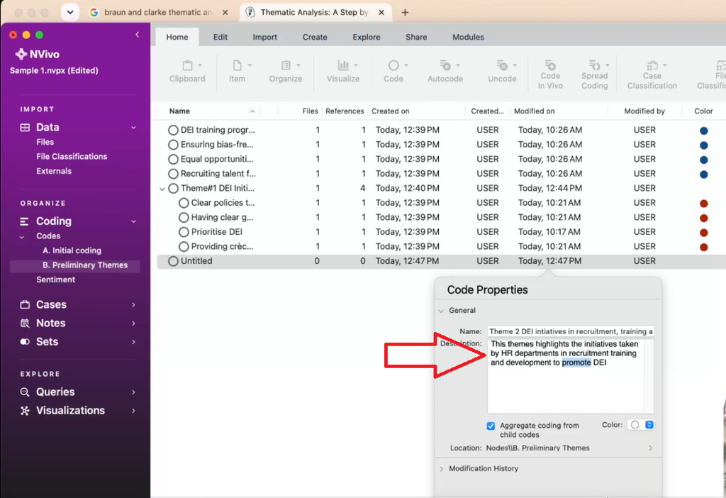Viewport: 726px width, 498px height.
Task: Expand the Cases section chevron
Action: [133, 305]
